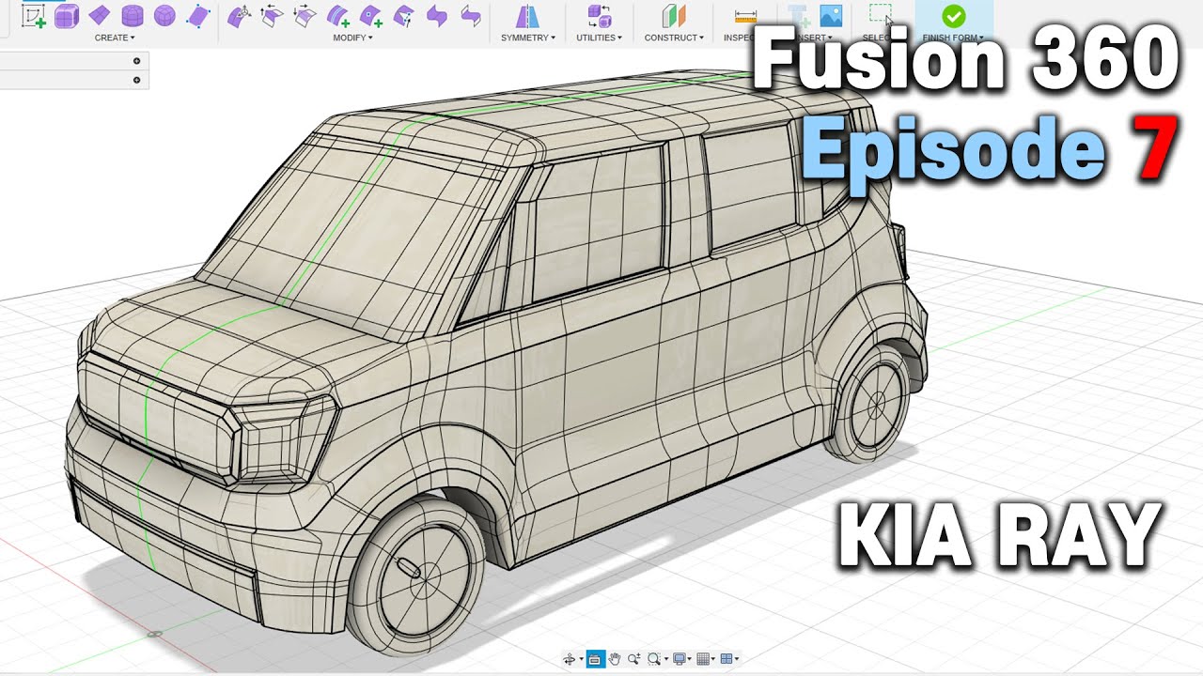
Task: Open the Viewports dropdown arrow
Action: click(738, 660)
